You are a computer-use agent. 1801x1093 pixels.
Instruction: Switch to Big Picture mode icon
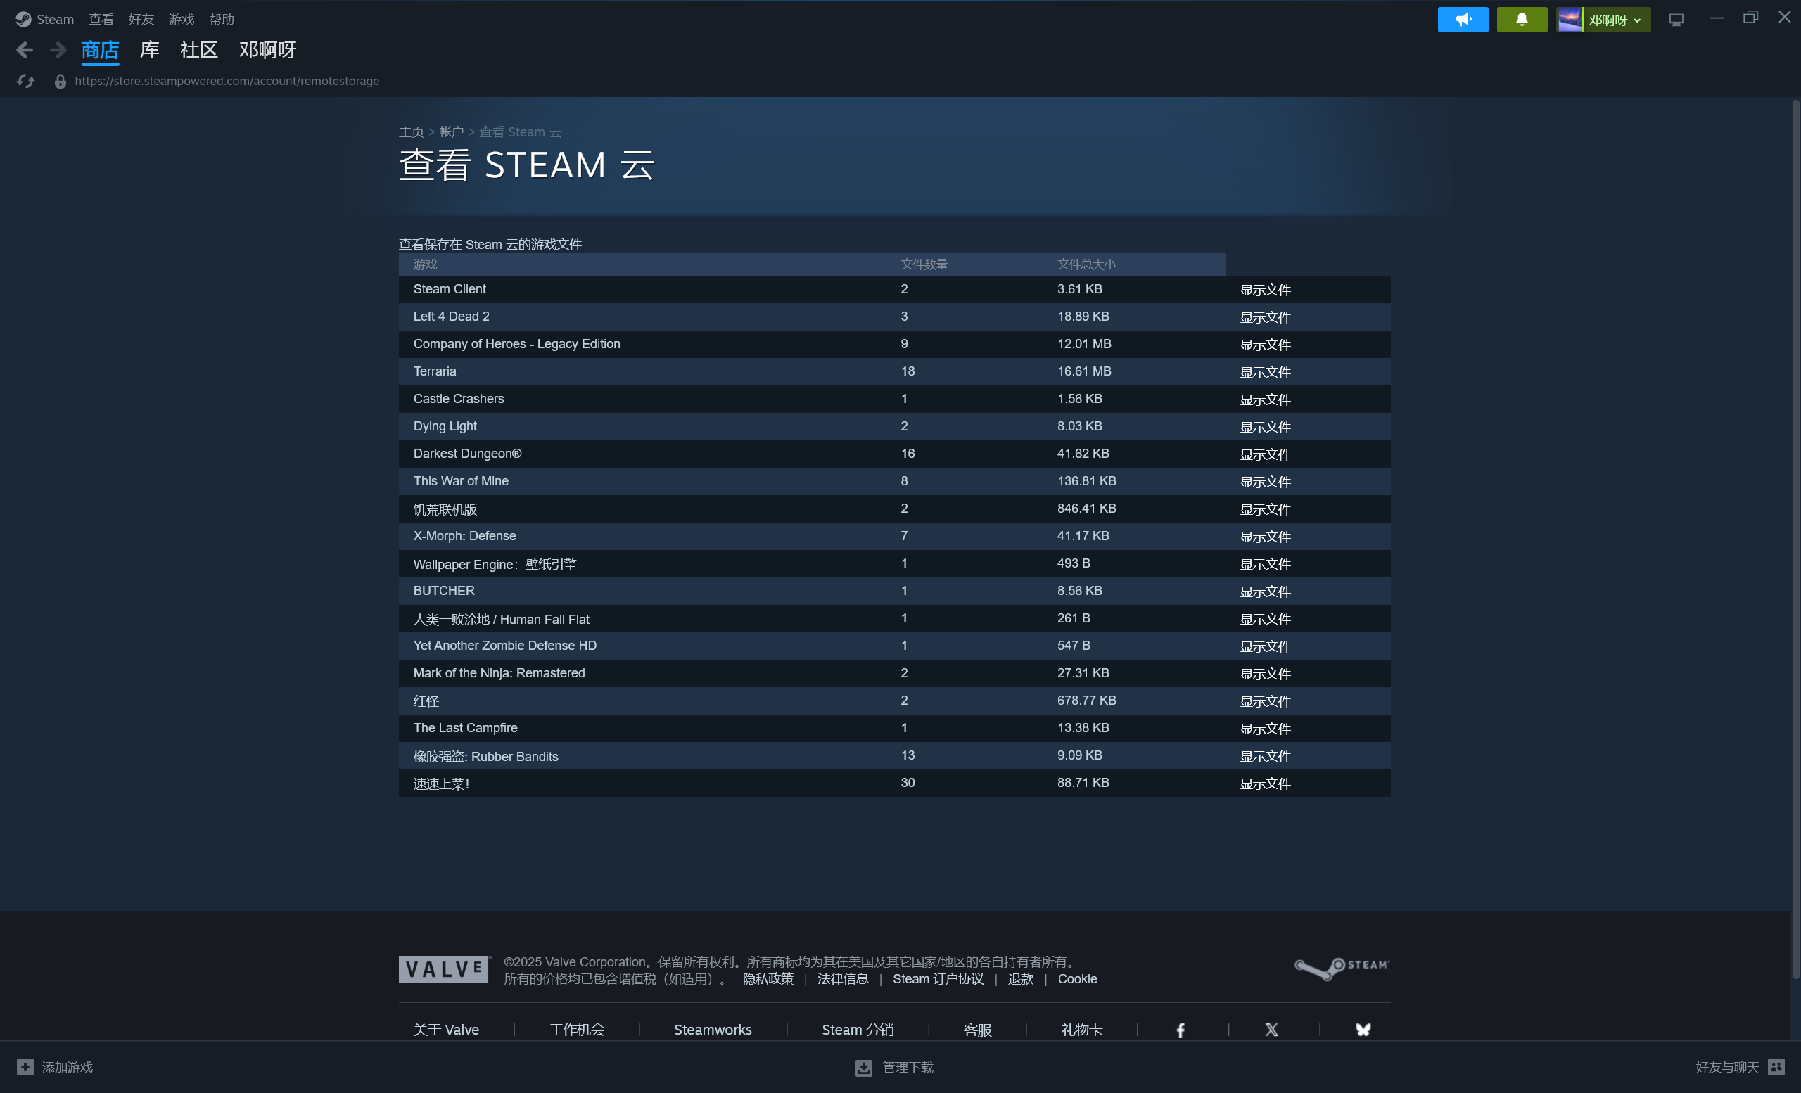(x=1676, y=20)
